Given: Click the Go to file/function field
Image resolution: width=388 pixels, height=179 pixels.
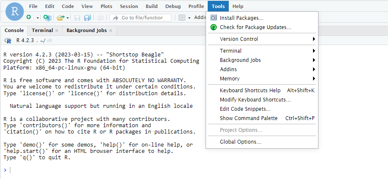Looking at the screenshot, I should (144, 18).
